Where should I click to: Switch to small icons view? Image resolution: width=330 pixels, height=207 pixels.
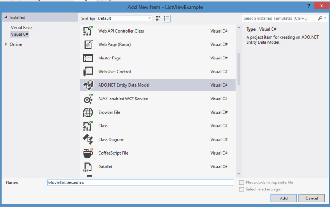[x=158, y=18]
